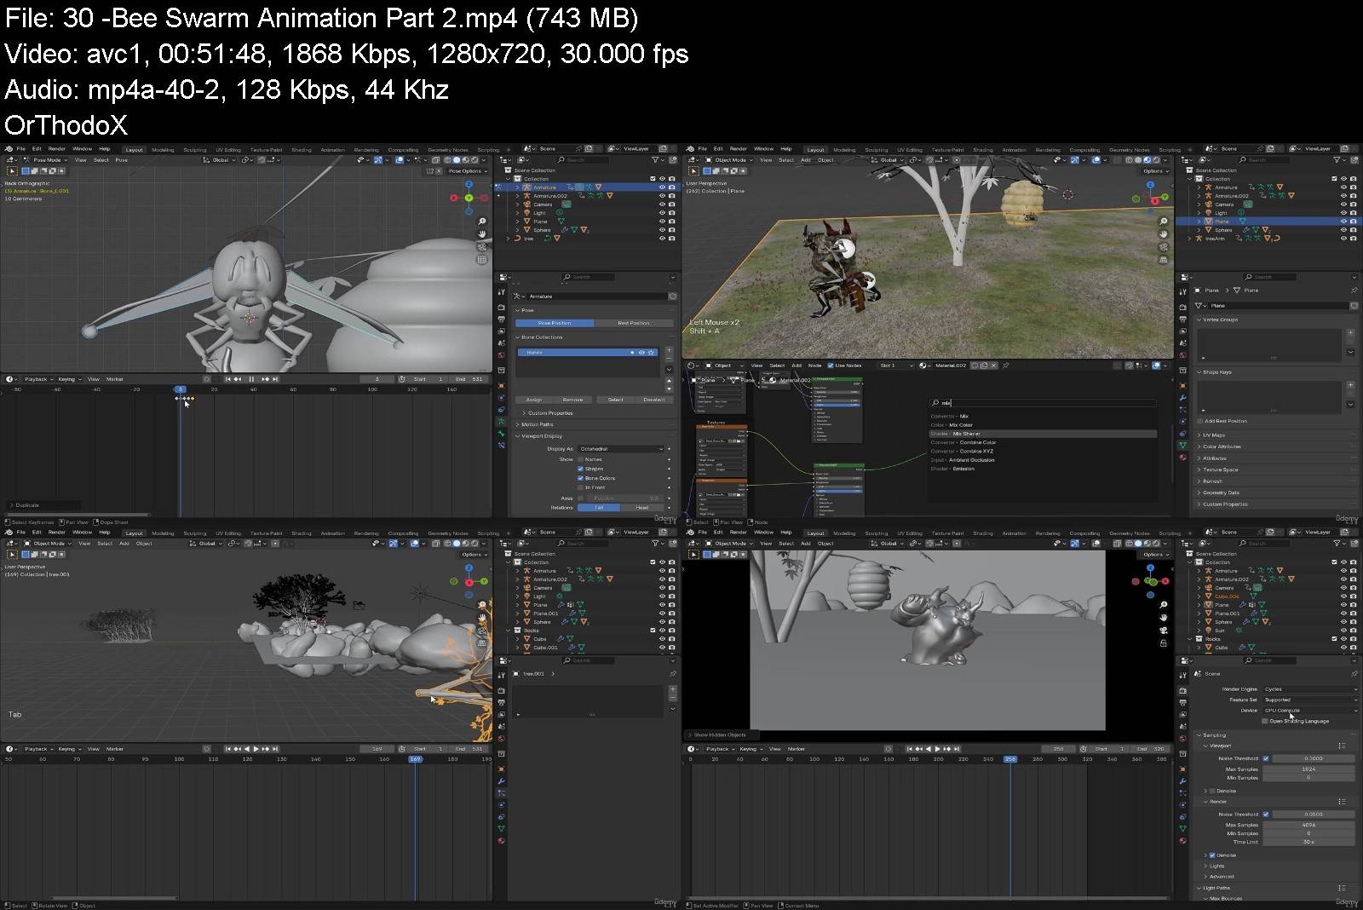This screenshot has height=910, width=1363.
Task: Uncheck the Render Denoise checkbox
Action: [1212, 855]
